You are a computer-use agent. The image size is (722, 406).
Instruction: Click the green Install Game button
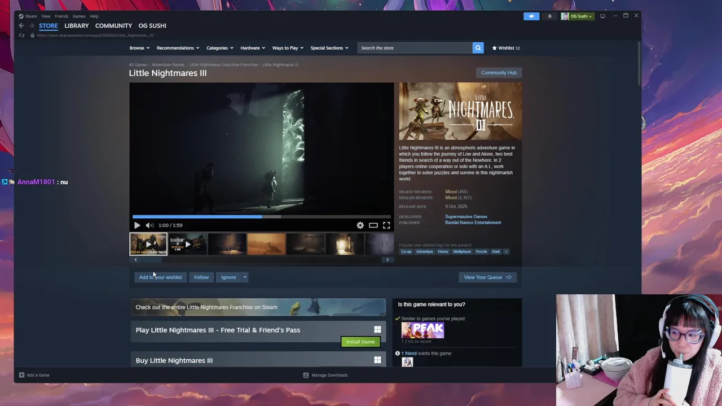(360, 342)
